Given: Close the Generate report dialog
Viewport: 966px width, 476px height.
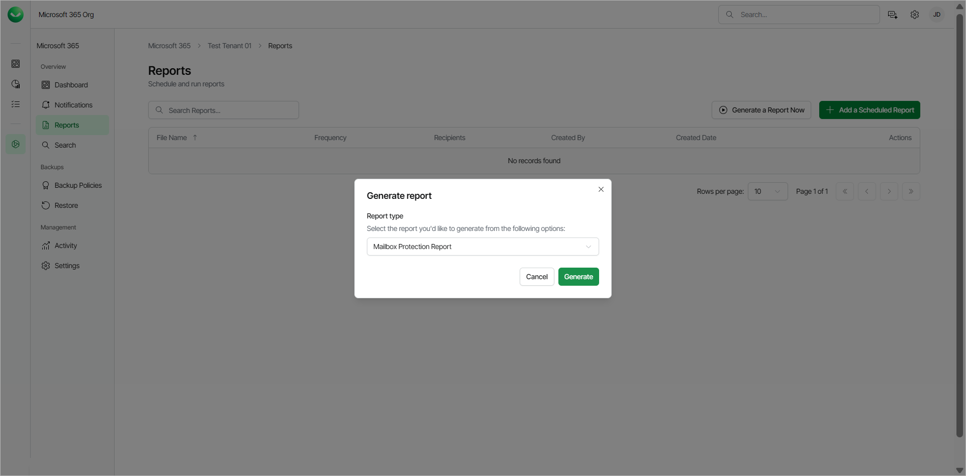Looking at the screenshot, I should click(x=601, y=189).
